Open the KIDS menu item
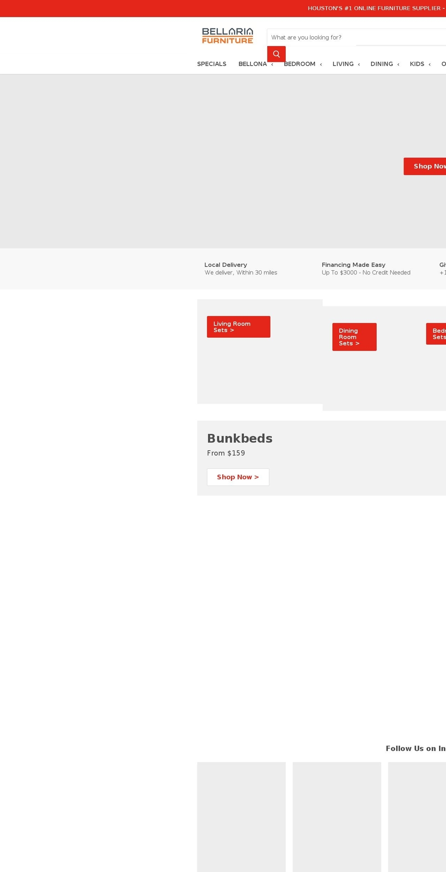Viewport: 446px width, 872px height. click(417, 64)
